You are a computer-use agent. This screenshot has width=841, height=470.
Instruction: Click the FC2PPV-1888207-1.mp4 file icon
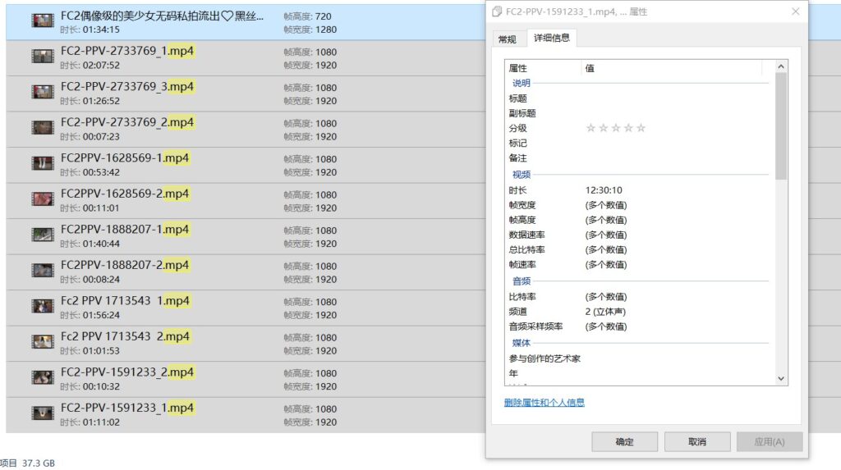(x=43, y=235)
